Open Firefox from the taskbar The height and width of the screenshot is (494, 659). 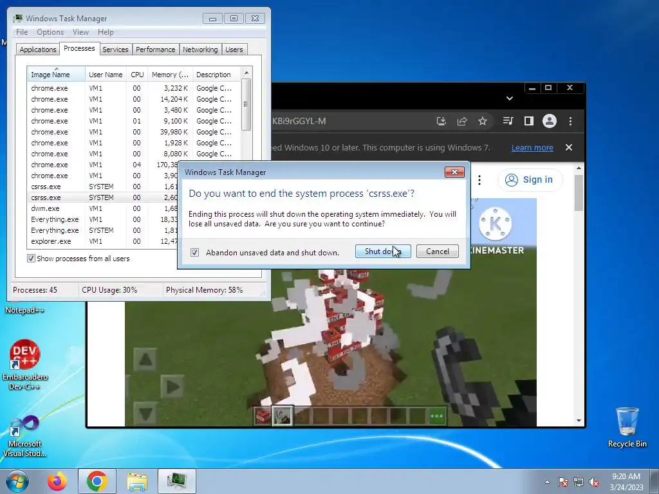pyautogui.click(x=57, y=481)
